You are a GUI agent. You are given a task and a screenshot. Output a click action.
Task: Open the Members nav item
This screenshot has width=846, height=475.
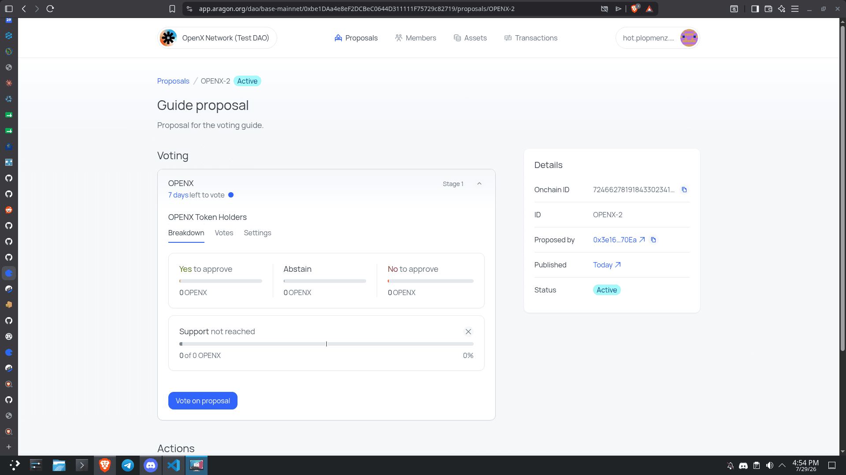[416, 38]
